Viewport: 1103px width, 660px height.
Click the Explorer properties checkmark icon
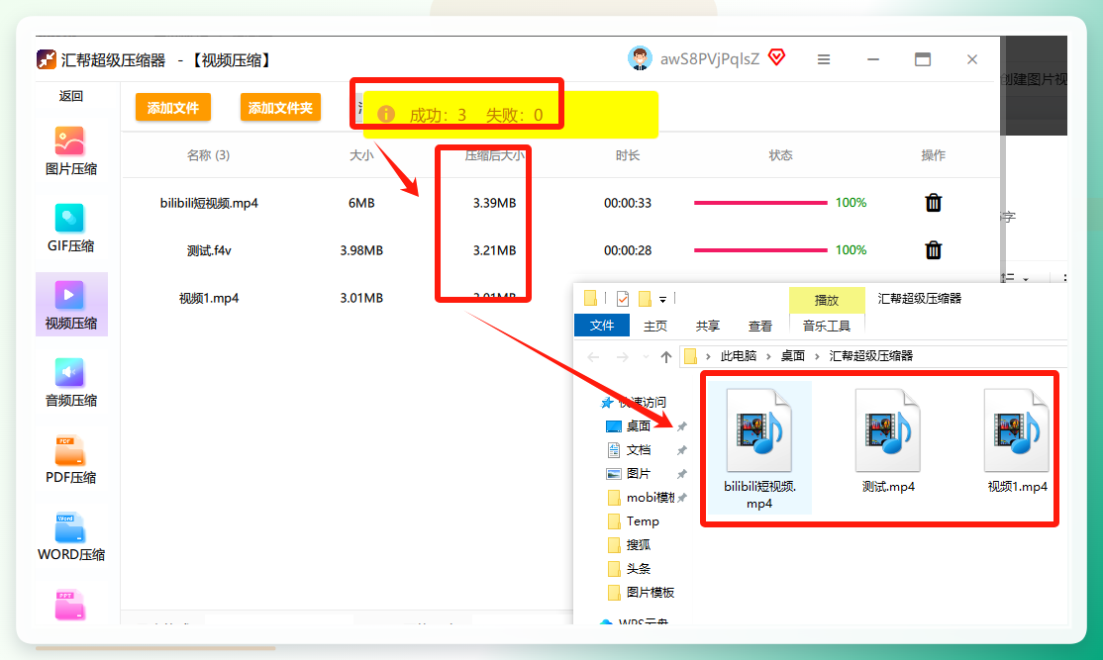pyautogui.click(x=623, y=299)
